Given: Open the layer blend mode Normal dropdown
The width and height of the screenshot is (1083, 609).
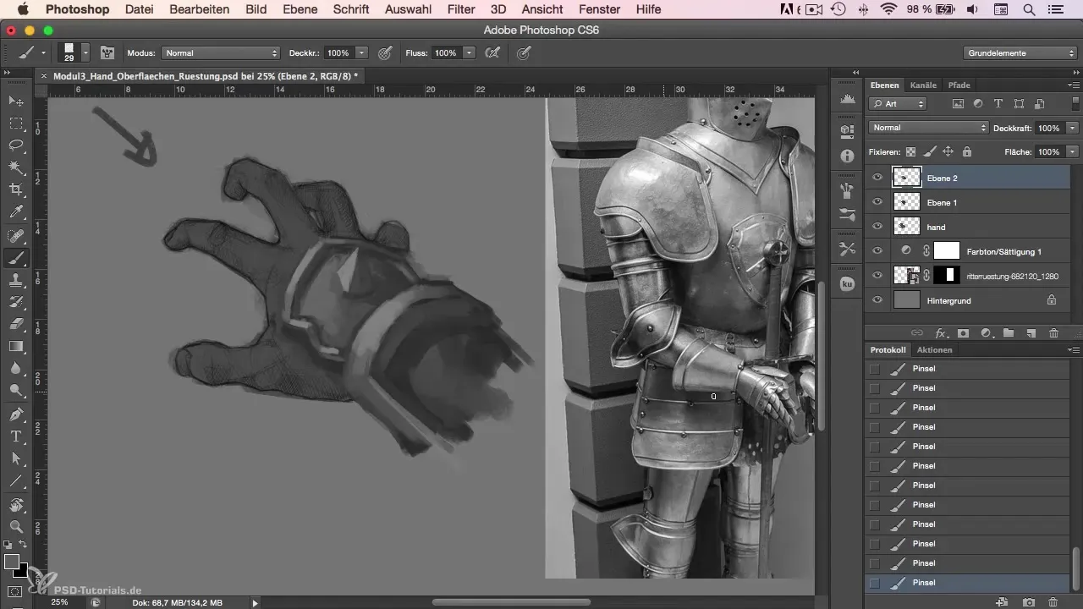Looking at the screenshot, I should (928, 128).
